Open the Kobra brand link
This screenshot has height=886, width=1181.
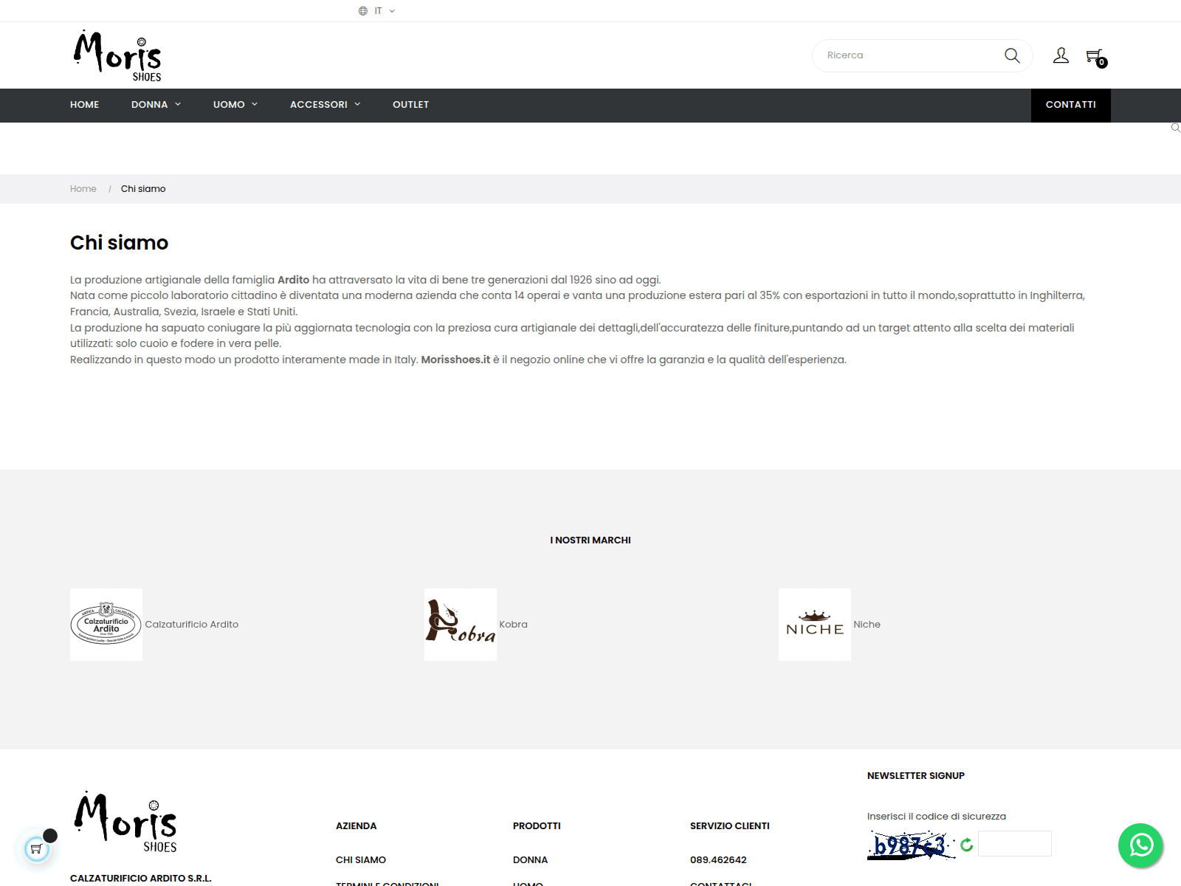click(x=514, y=625)
